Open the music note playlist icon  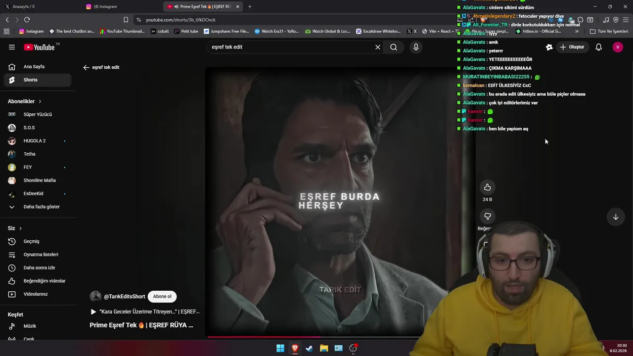pyautogui.click(x=606, y=20)
